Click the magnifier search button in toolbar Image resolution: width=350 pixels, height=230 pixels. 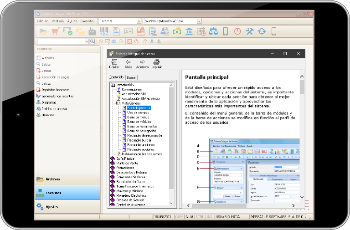coord(92,41)
